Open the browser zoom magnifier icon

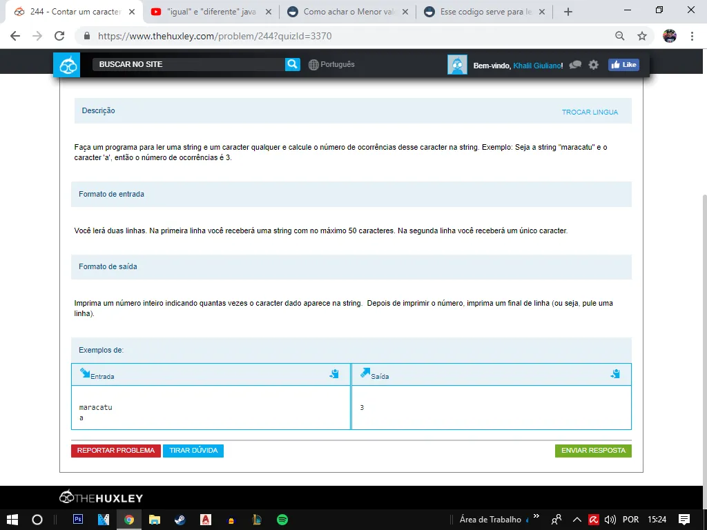click(620, 36)
